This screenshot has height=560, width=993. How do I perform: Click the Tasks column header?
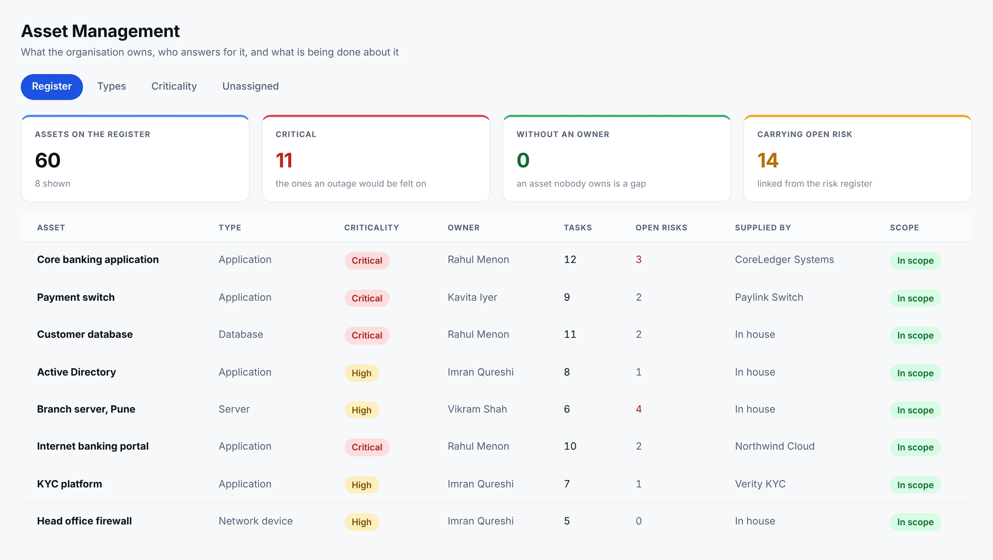point(577,228)
